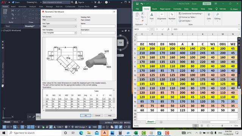Click the Excel formula bar showing 110
Screen dimensions: 242x136
pos(206,29)
